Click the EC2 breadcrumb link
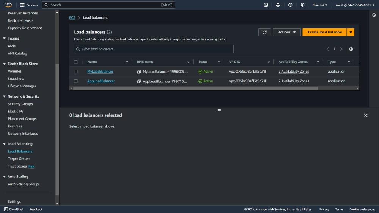This screenshot has width=379, height=213. pos(72,18)
